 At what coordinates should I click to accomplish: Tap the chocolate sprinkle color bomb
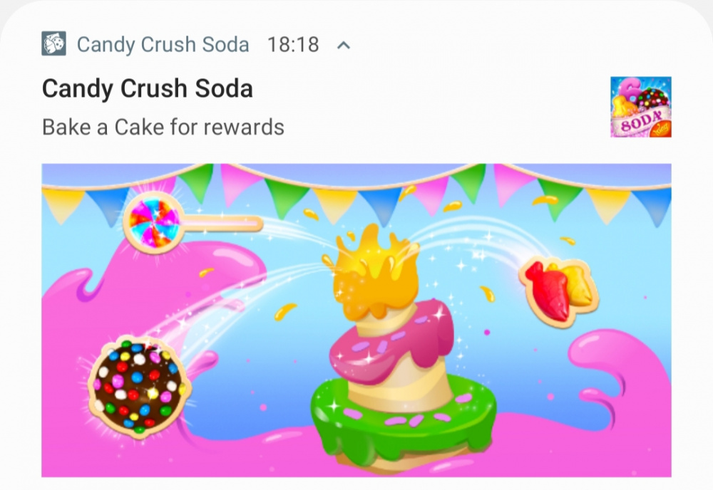point(140,386)
